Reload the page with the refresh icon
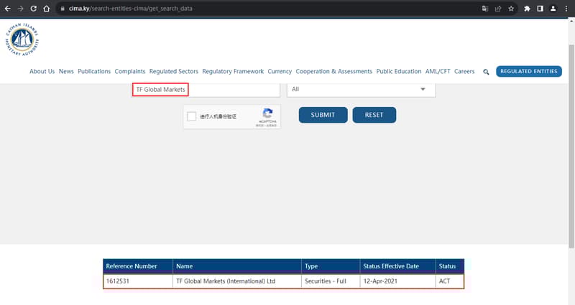The image size is (575, 305). [x=33, y=9]
